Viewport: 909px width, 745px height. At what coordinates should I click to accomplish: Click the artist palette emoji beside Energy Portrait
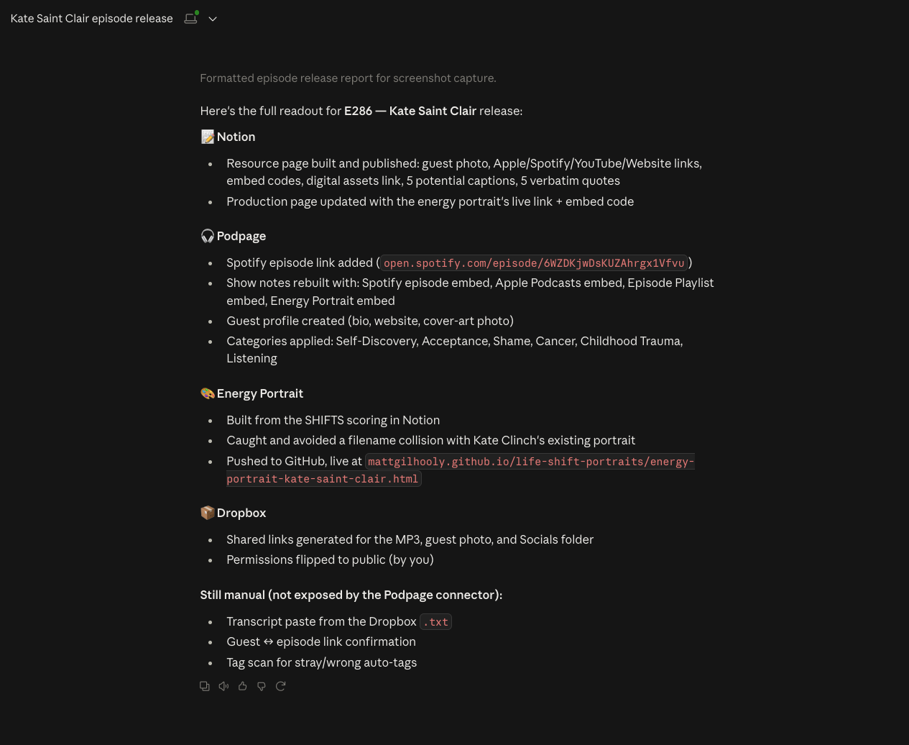pos(208,393)
